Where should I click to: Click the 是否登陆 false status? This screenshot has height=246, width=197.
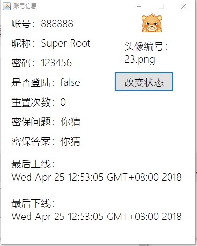pyautogui.click(x=70, y=82)
